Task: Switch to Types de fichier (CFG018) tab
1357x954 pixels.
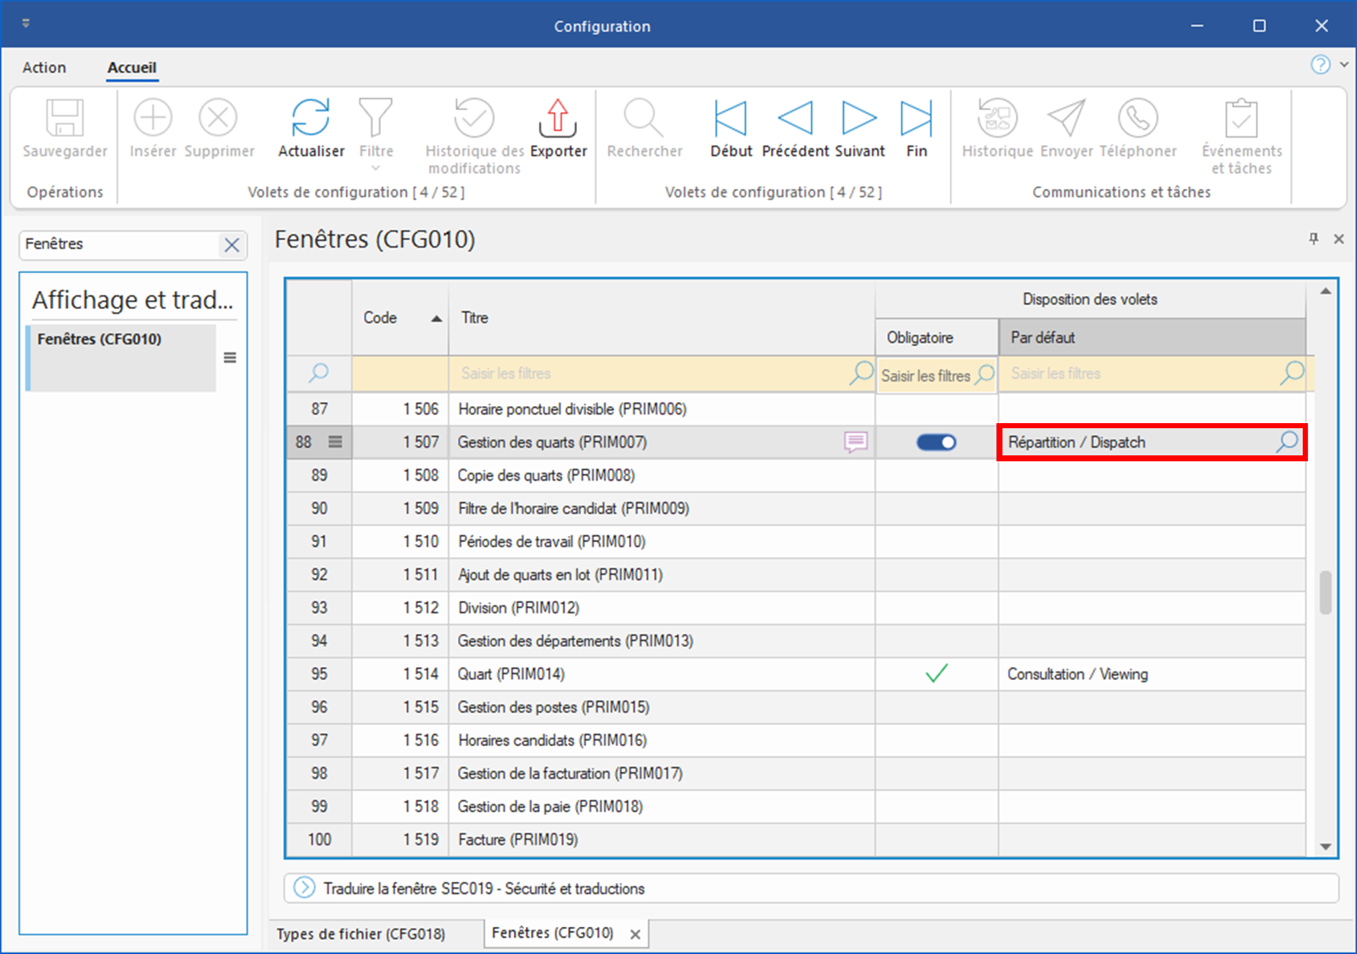Action: (360, 934)
